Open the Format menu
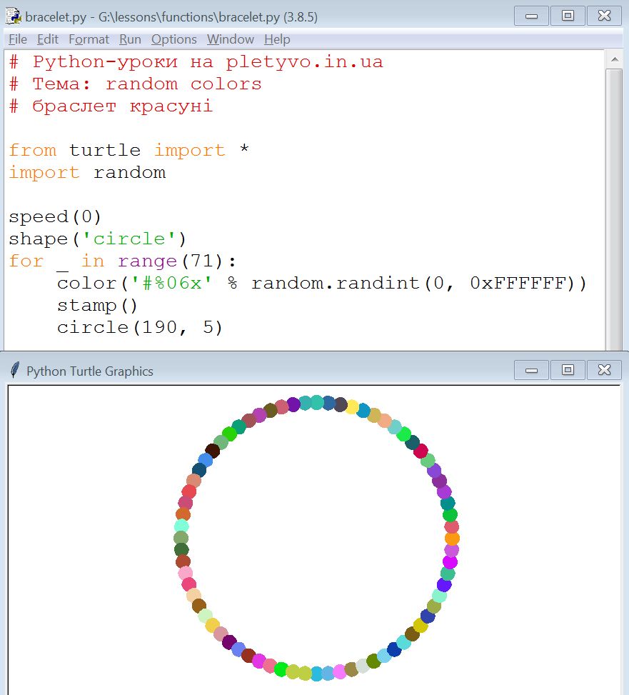 pos(89,39)
